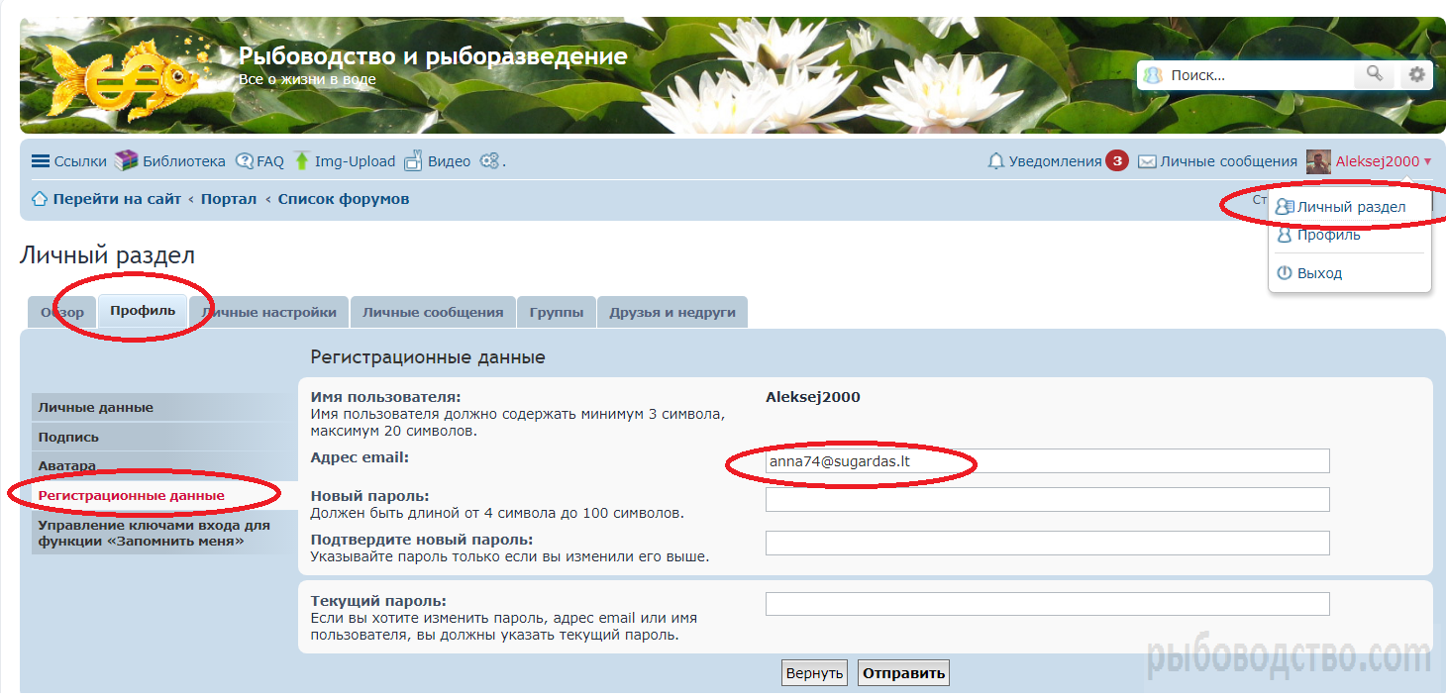Open advanced search gear icon

pos(1417,74)
